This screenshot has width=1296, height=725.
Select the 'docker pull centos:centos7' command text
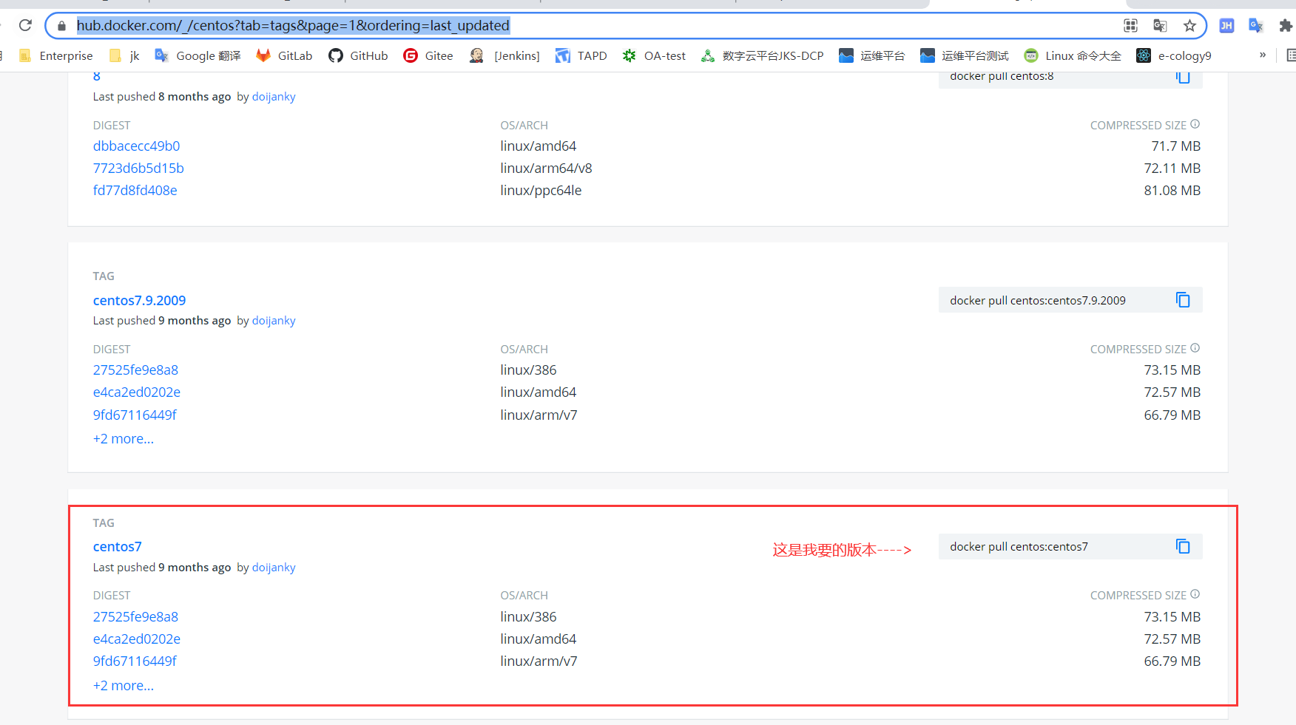tap(1019, 547)
